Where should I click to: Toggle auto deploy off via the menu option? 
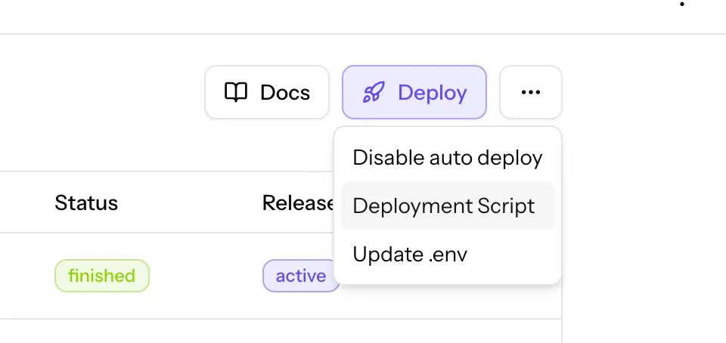point(448,158)
